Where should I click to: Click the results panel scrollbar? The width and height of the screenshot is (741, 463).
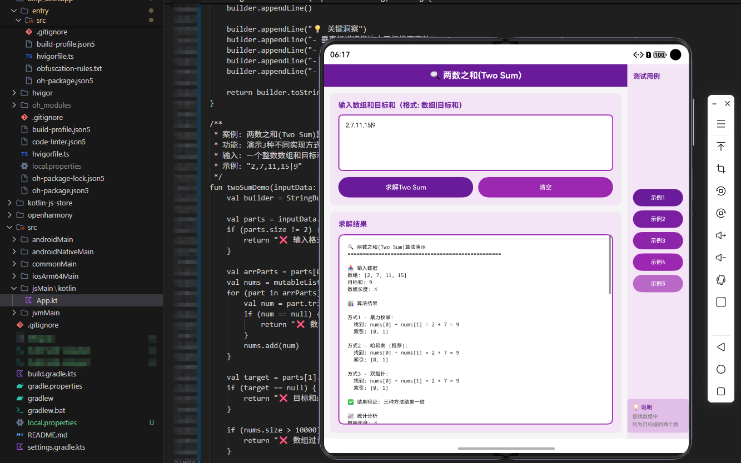click(610, 265)
